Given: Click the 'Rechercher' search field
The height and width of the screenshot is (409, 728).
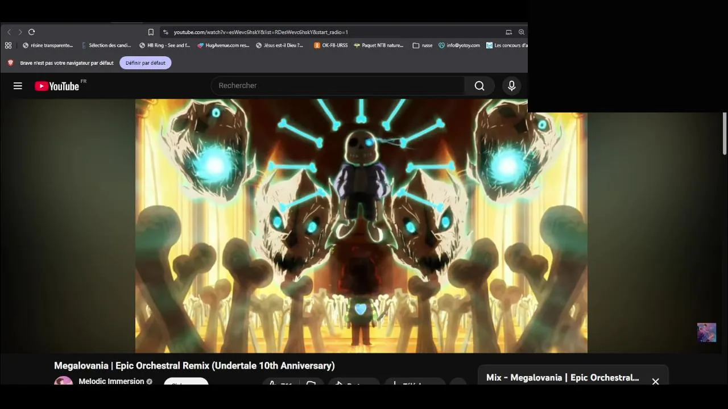Looking at the screenshot, I should tap(338, 86).
